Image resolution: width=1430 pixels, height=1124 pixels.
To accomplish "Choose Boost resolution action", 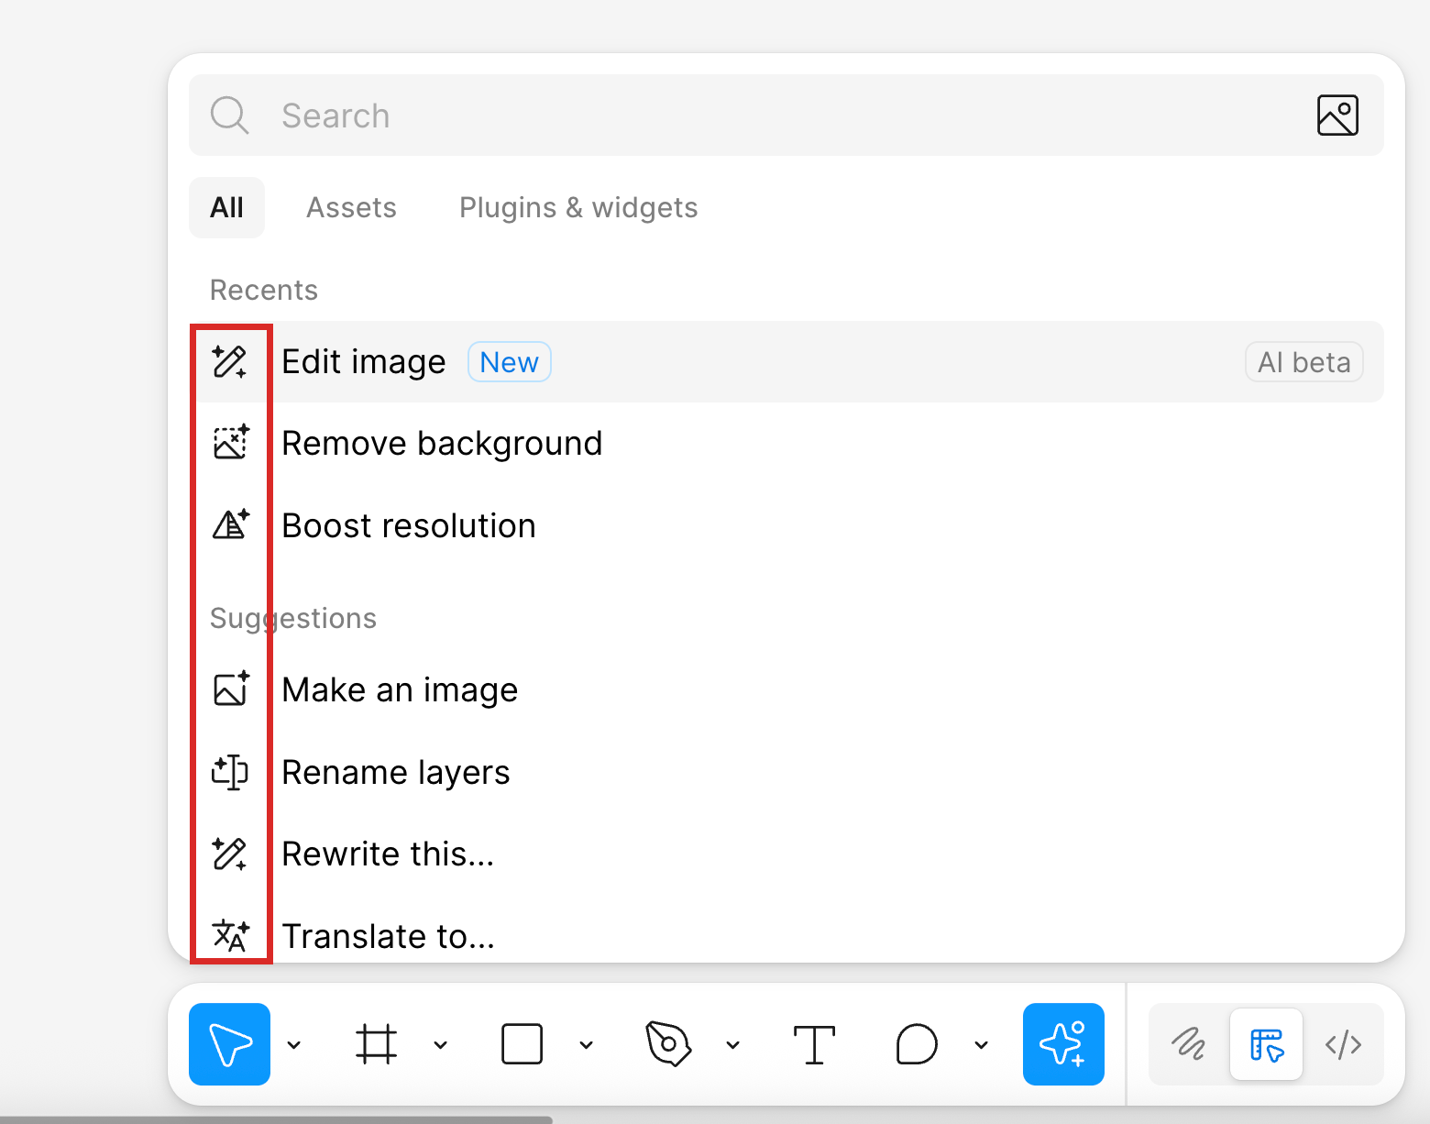I will pyautogui.click(x=786, y=525).
